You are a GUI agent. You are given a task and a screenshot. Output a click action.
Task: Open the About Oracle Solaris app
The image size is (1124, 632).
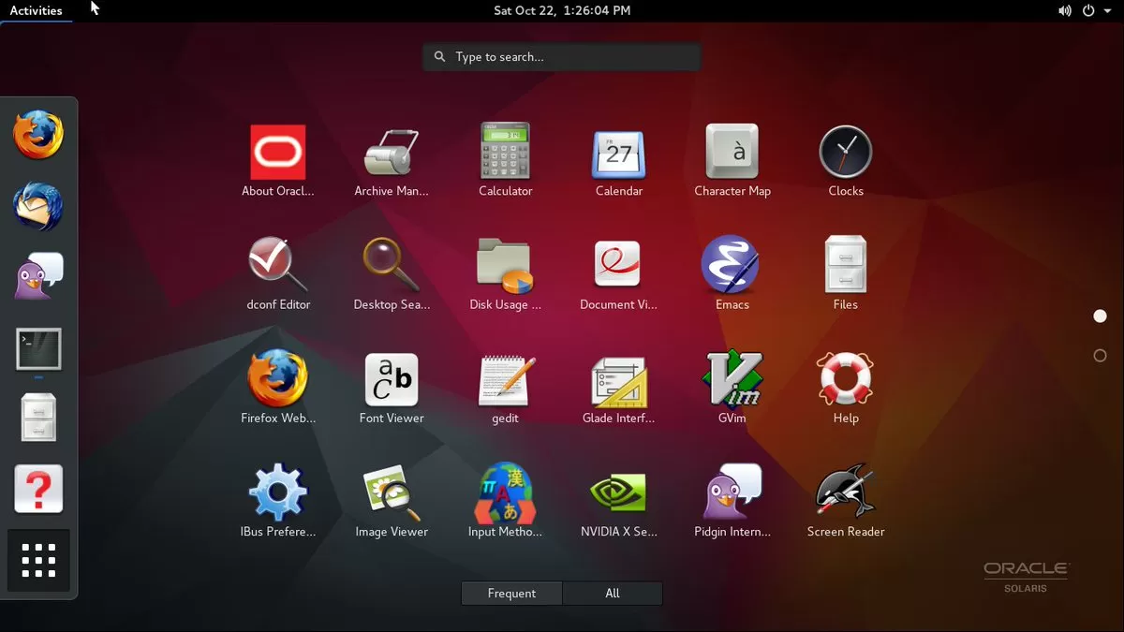(277, 153)
